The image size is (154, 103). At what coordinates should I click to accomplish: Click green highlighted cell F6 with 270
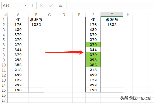click(x=93, y=45)
